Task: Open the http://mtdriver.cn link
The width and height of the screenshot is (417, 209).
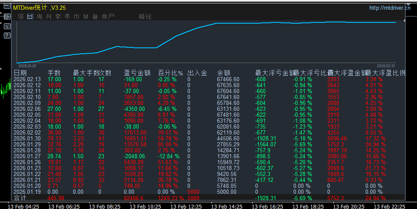Action: click(390, 8)
